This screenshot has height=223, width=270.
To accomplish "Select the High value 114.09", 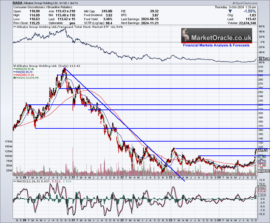I will click(35, 15).
